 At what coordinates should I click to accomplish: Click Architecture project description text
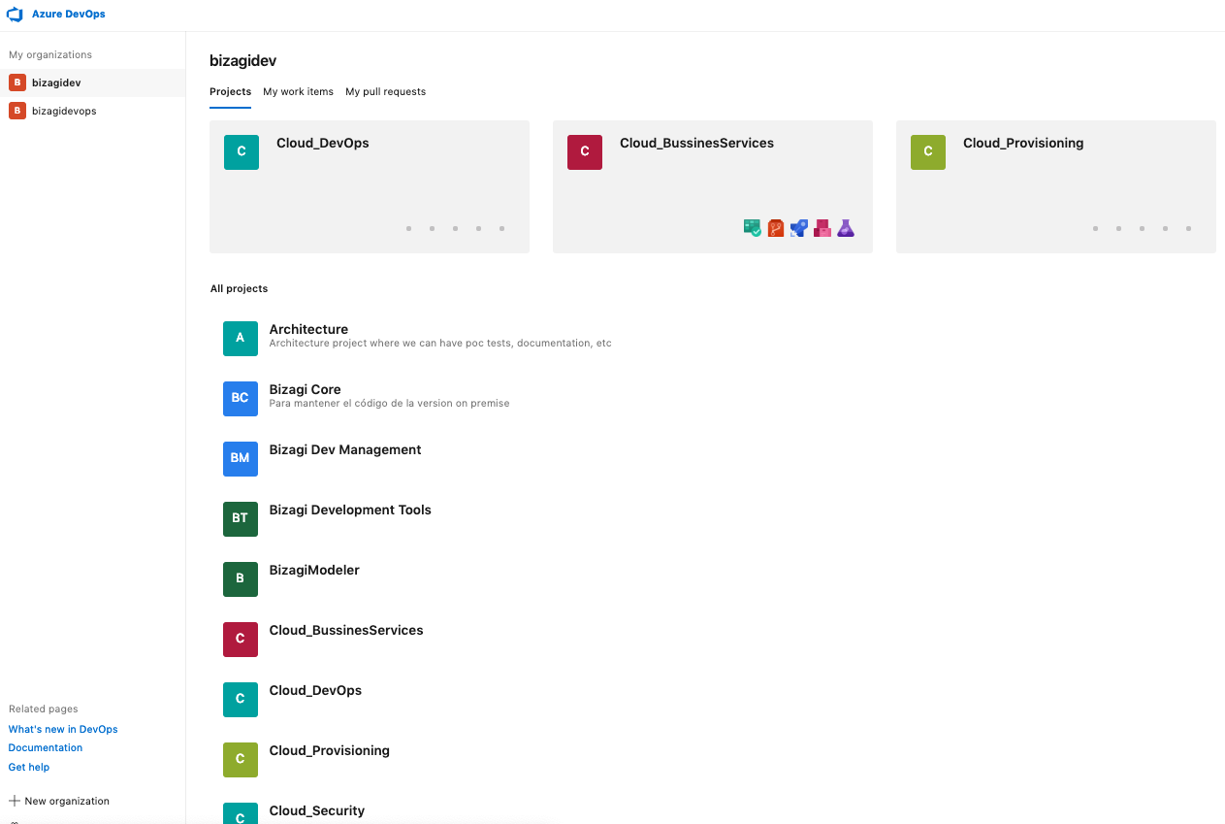440,344
